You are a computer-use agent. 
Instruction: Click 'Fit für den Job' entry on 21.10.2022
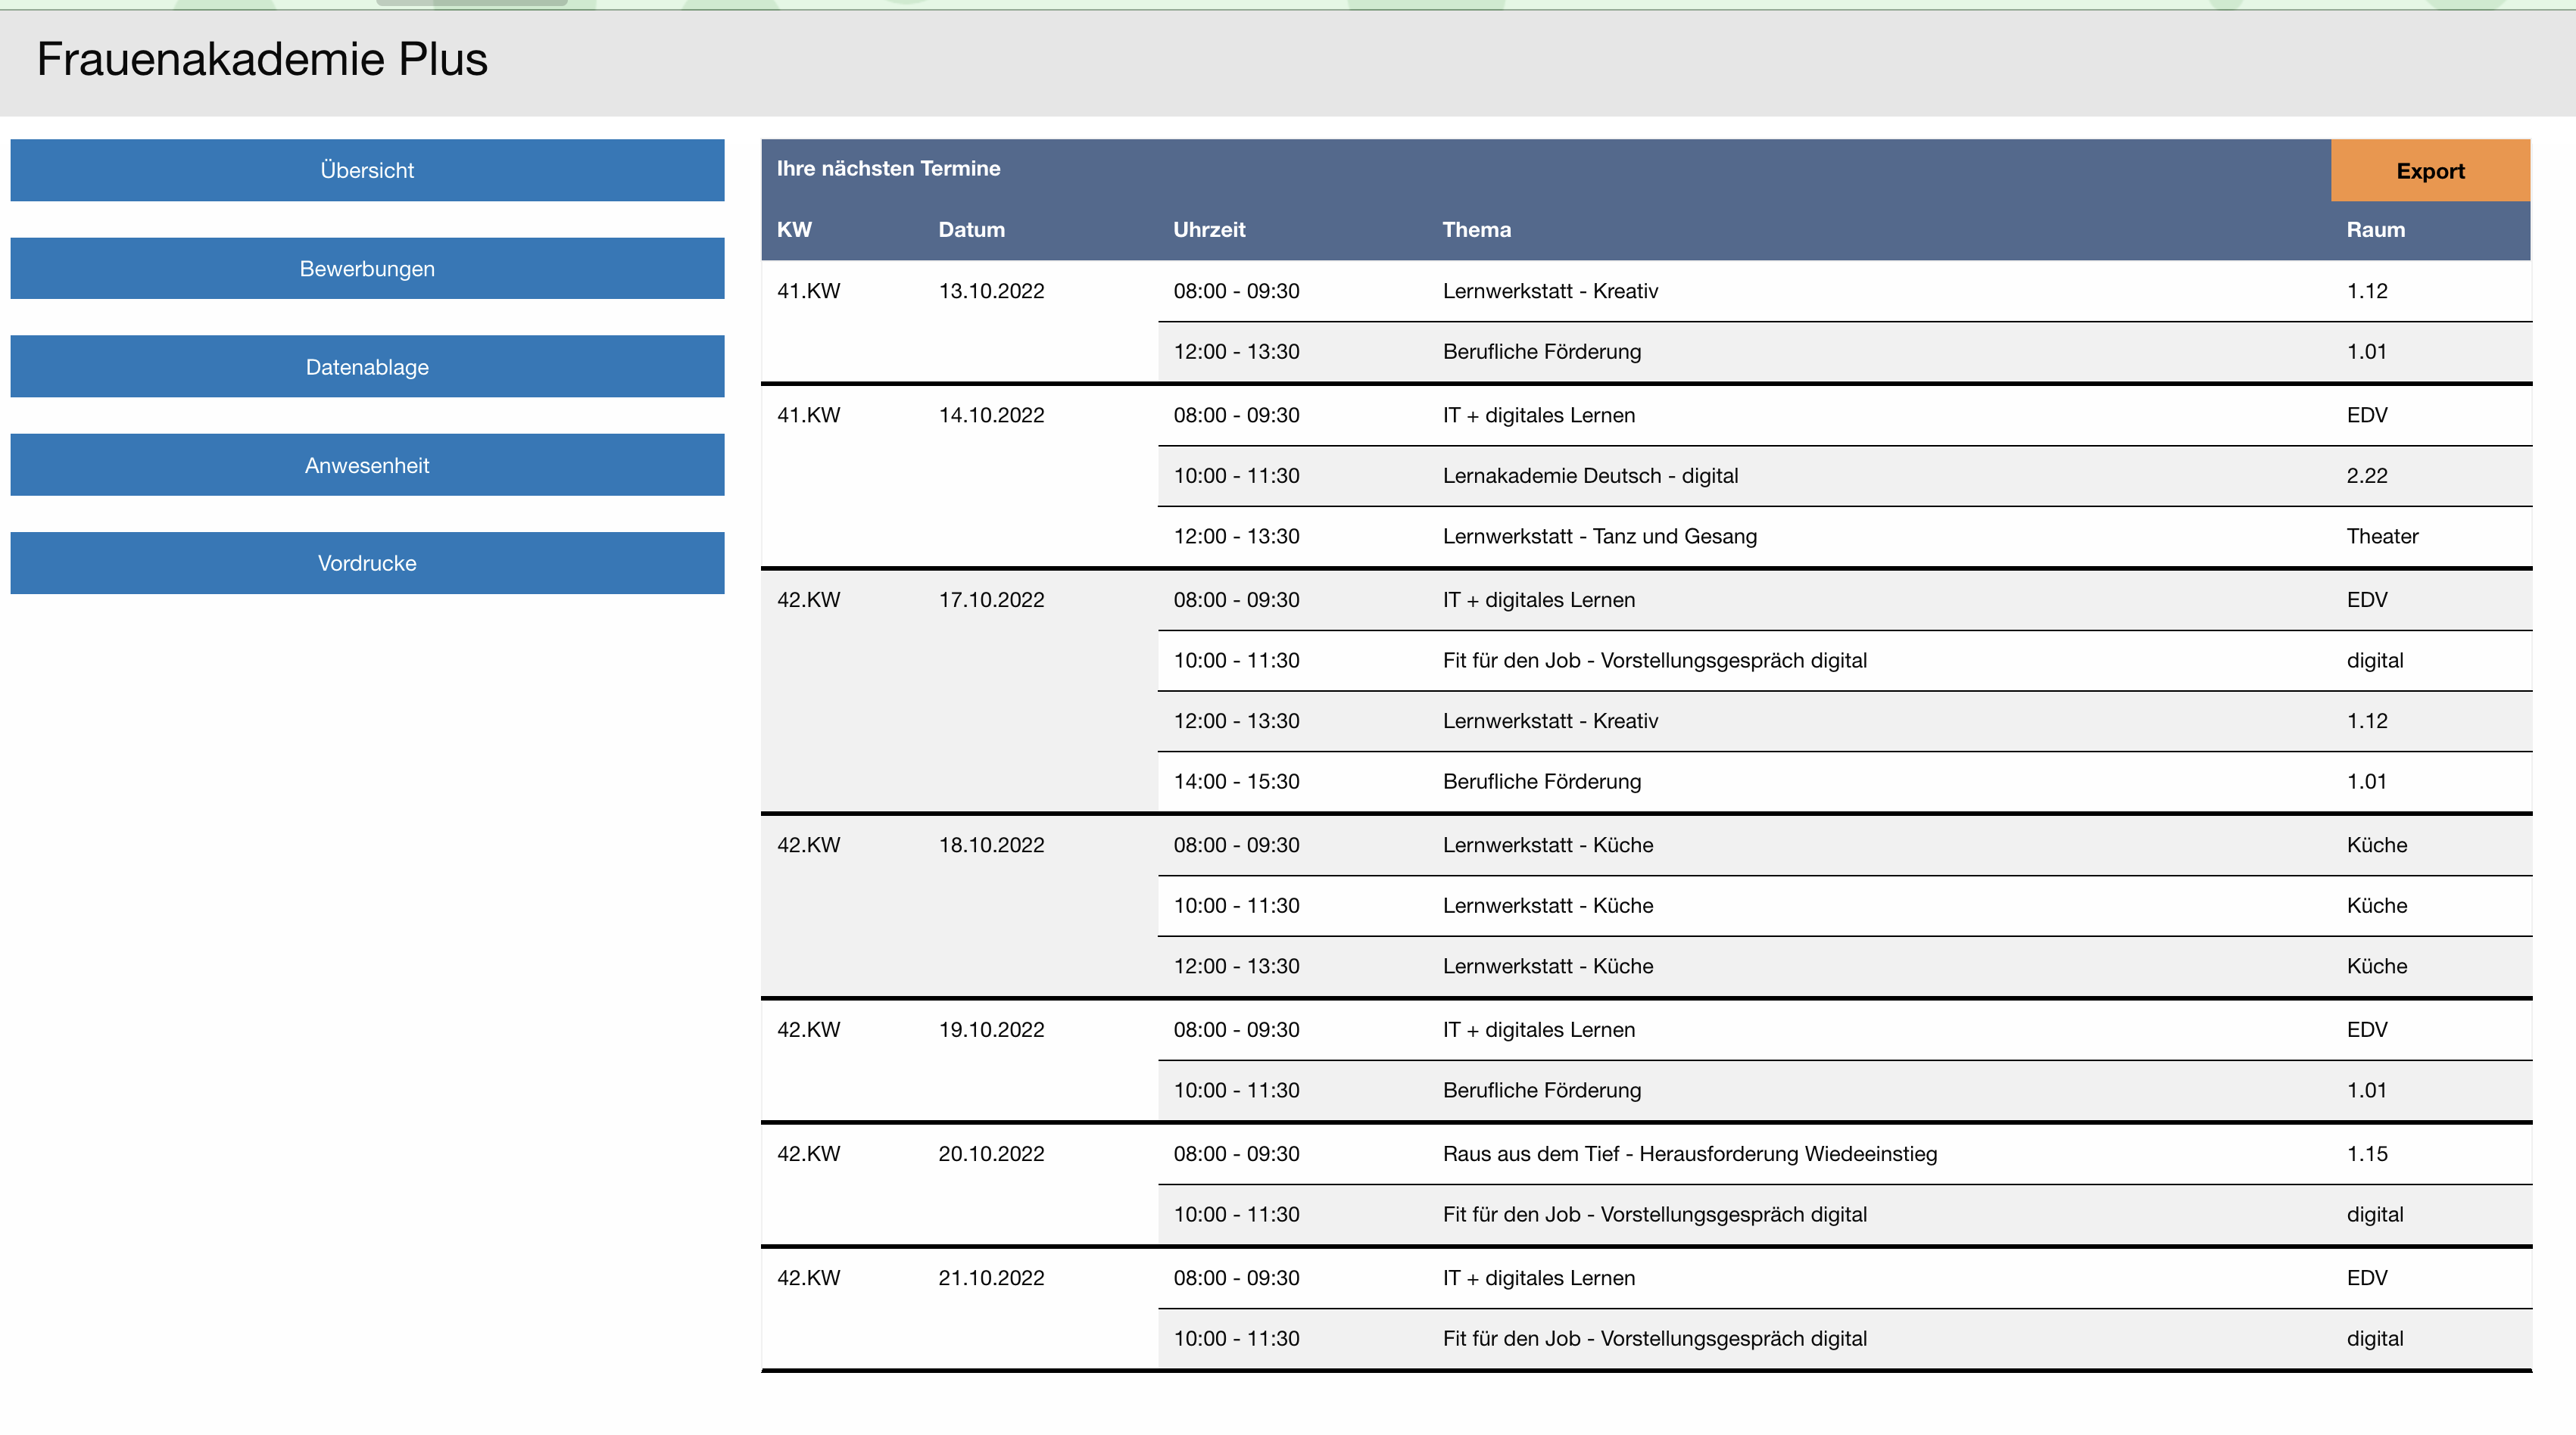coord(1654,1338)
